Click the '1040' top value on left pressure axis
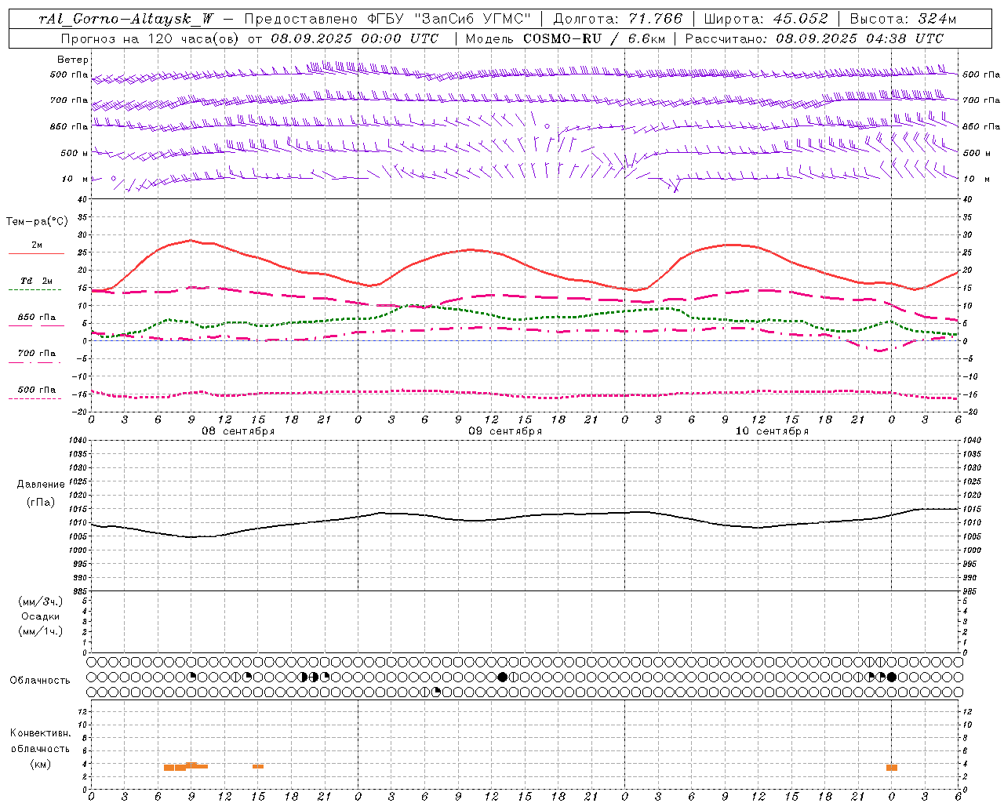Screen dimensions: 1004x803 point(77,441)
